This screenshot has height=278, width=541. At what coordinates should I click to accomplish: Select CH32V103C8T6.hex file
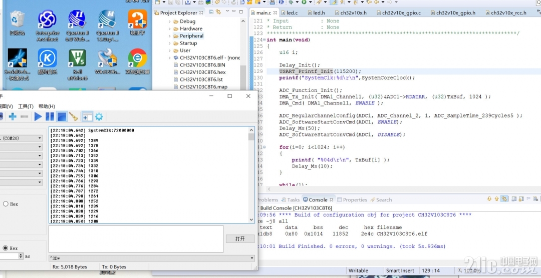click(x=200, y=72)
